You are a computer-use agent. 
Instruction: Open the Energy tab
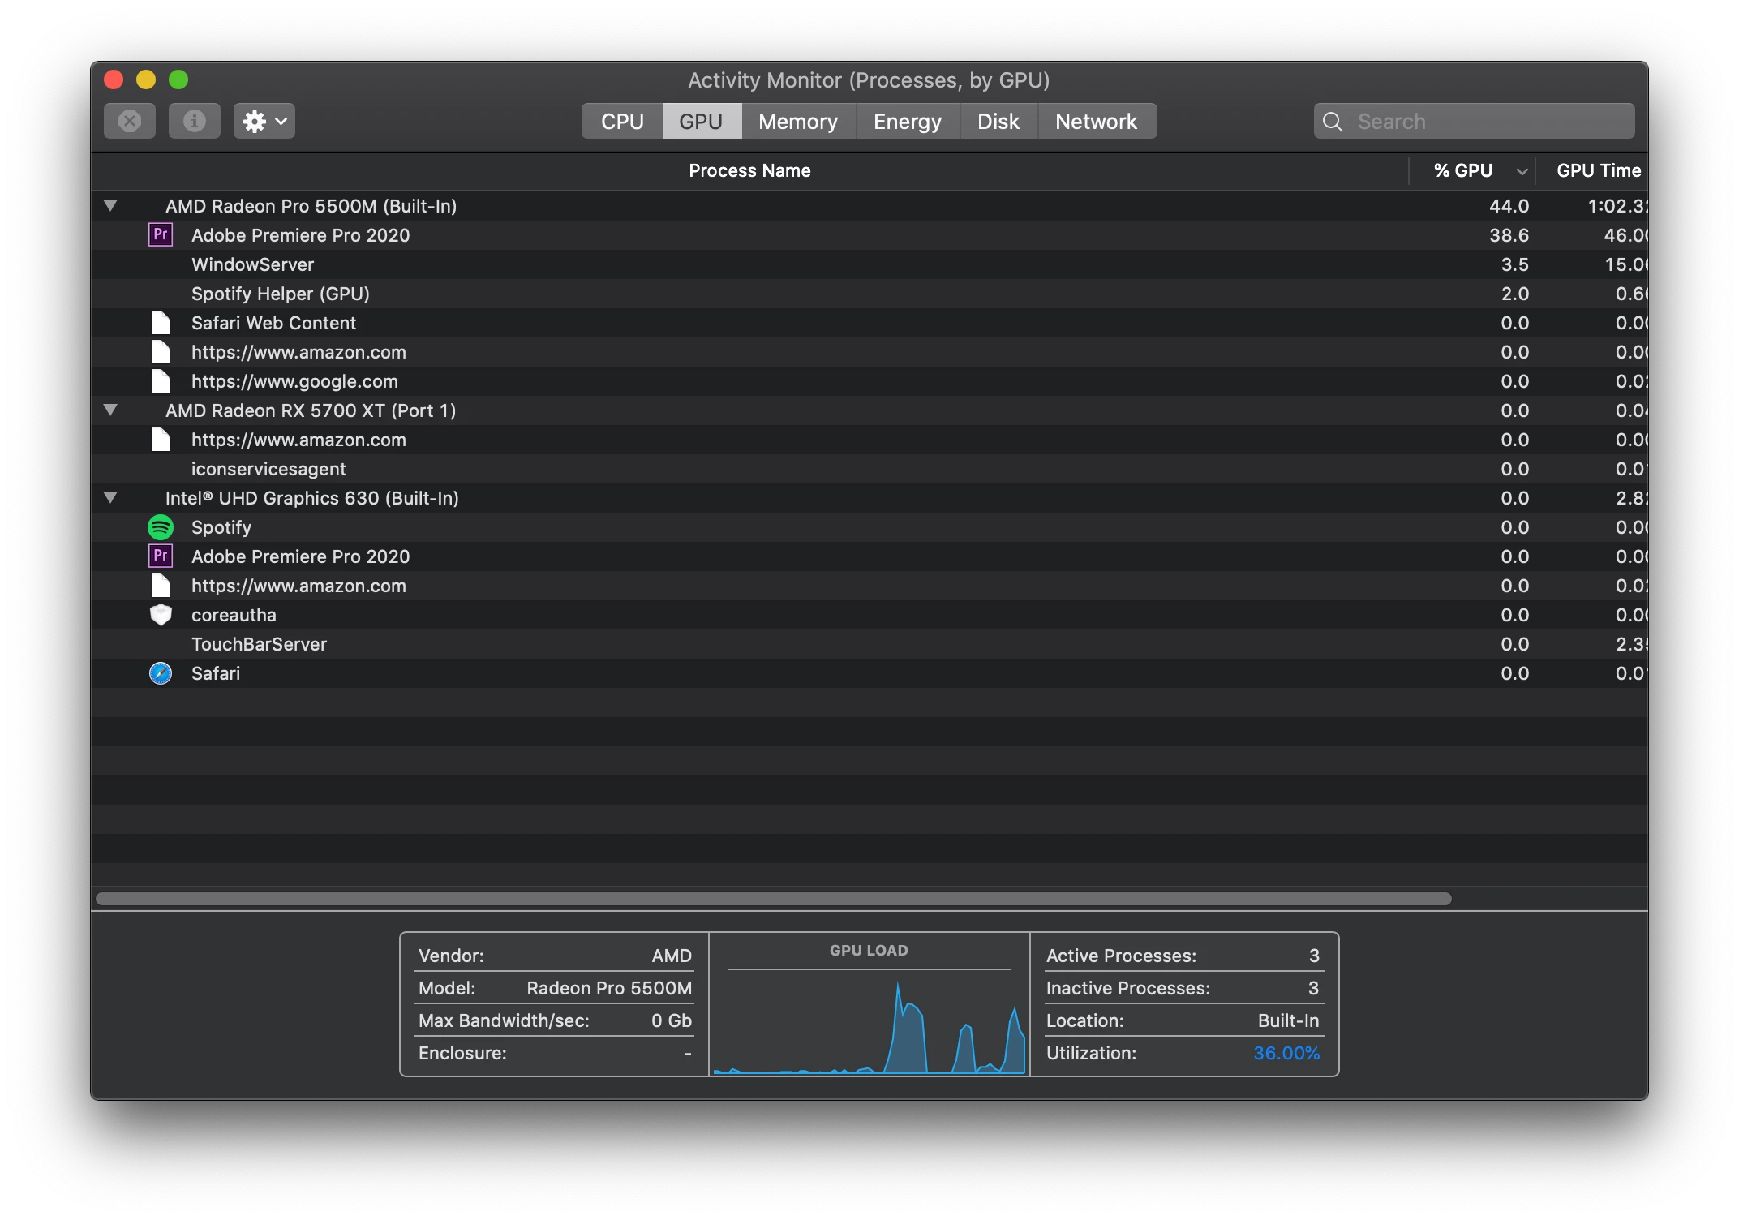pyautogui.click(x=907, y=122)
